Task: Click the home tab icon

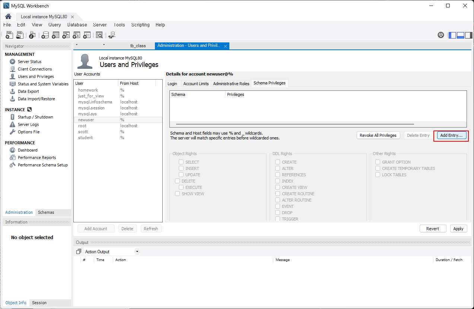Action: click(8, 17)
